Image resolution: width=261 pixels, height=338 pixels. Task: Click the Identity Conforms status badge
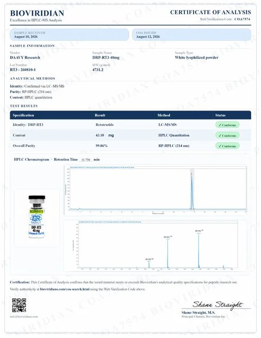tap(227, 125)
